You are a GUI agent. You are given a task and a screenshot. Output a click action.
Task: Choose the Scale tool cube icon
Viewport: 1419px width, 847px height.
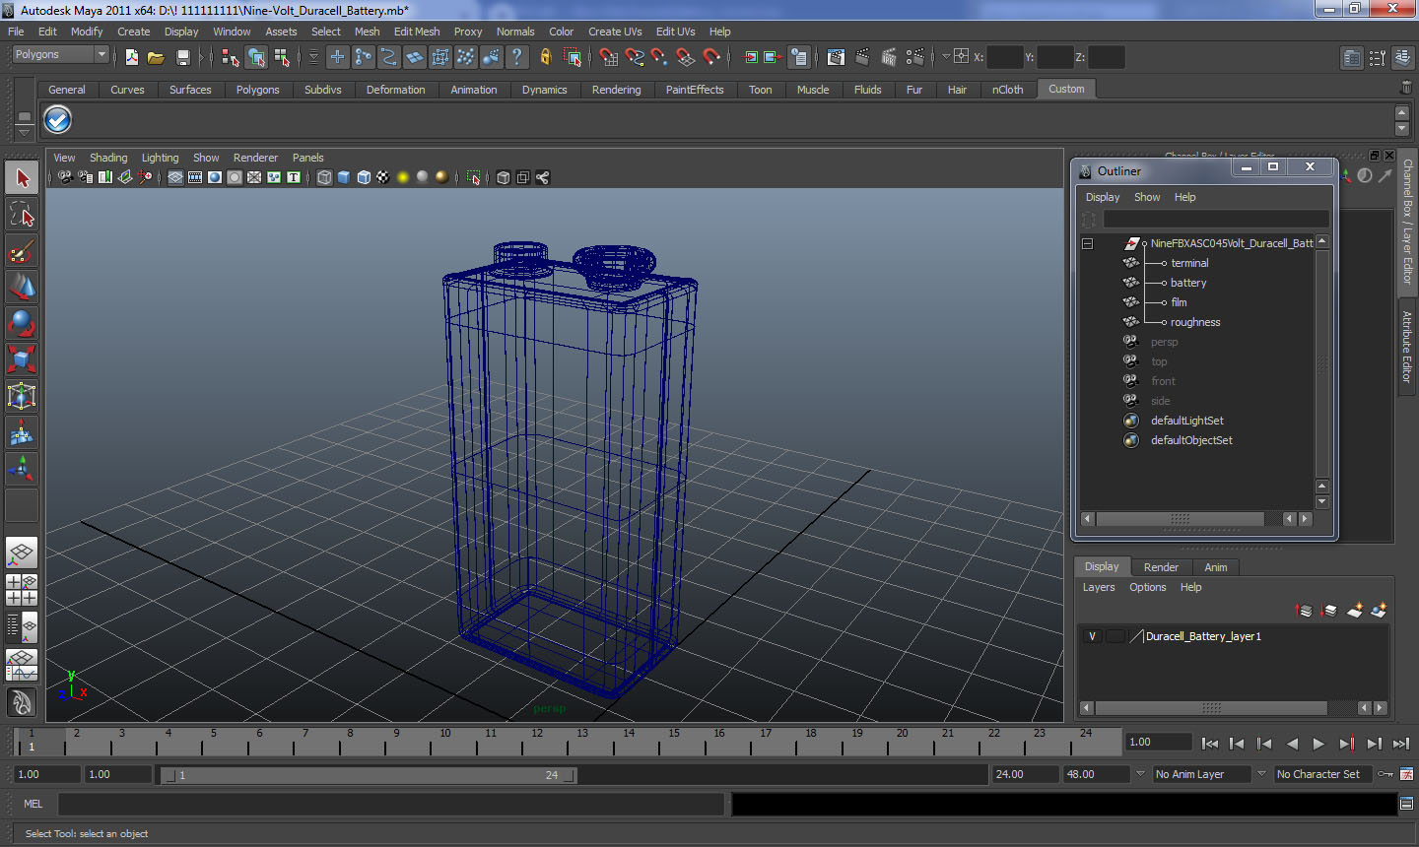(x=22, y=359)
